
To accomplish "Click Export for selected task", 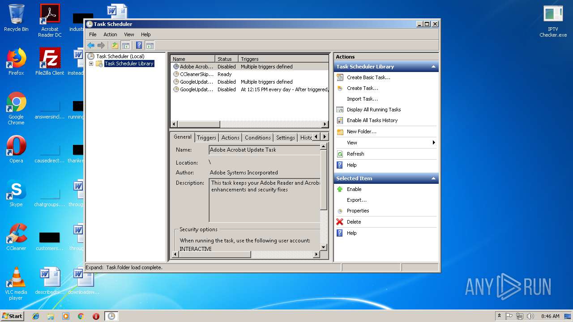I will coord(356,200).
